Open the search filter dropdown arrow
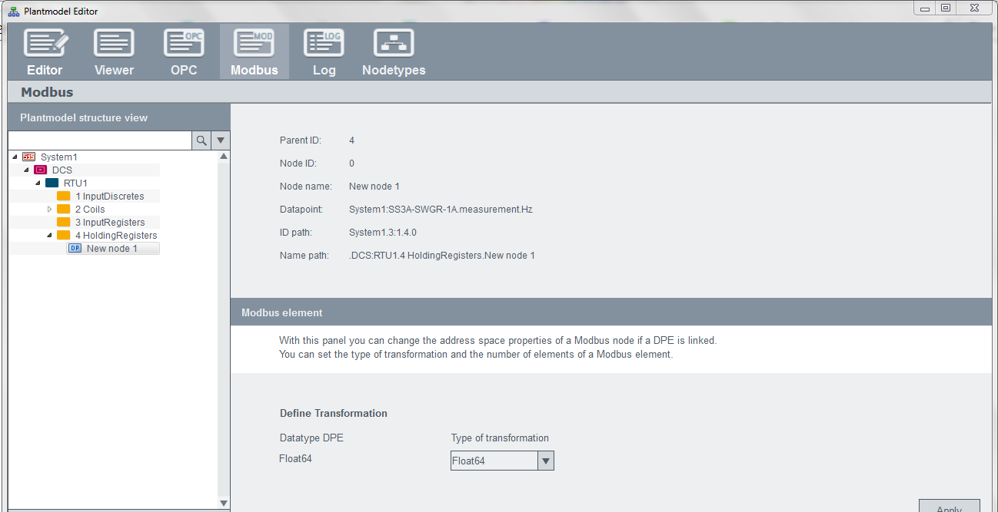This screenshot has height=512, width=998. pos(221,140)
